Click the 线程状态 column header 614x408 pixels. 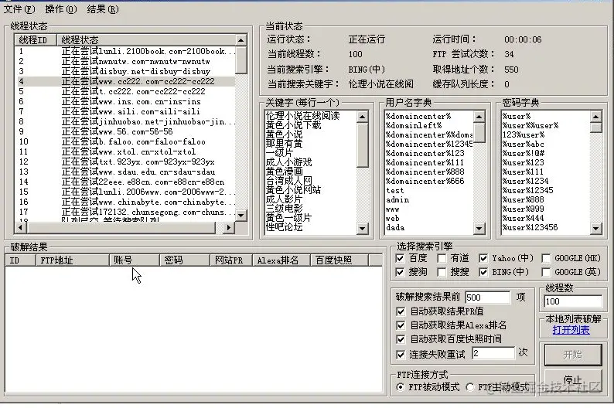146,40
